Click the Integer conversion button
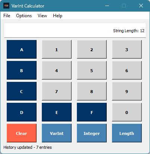Screen dimensions: 150x154 (x=92, y=133)
